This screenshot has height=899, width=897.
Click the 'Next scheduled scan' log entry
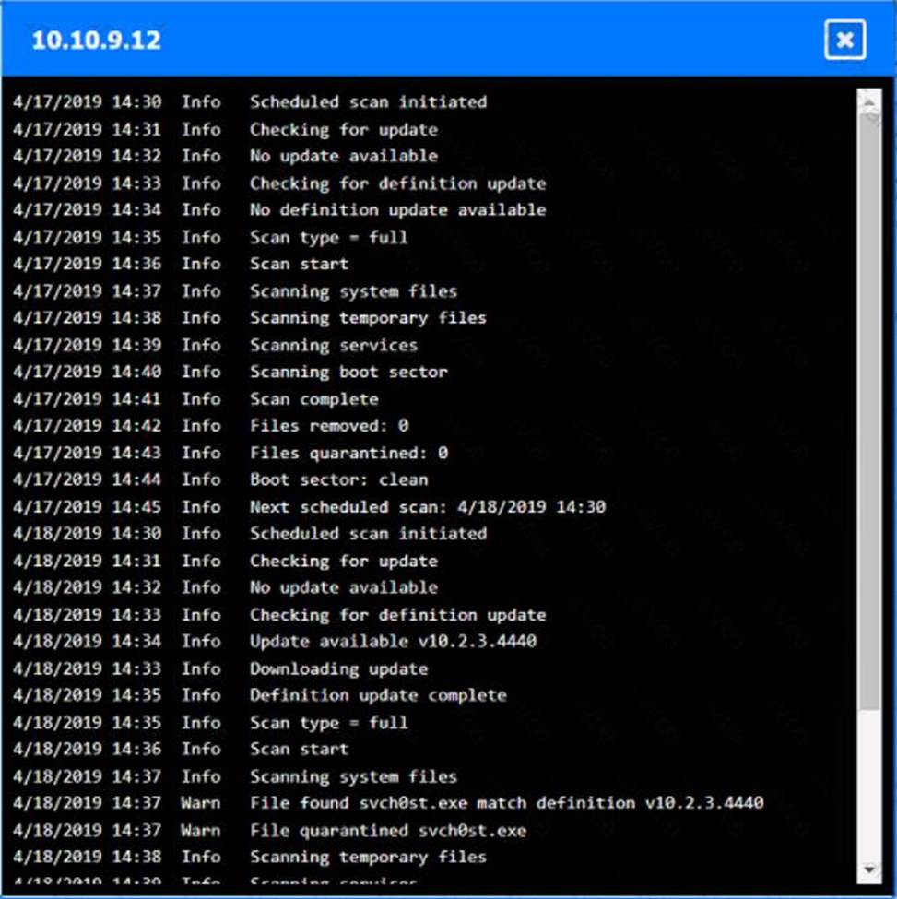coord(427,507)
